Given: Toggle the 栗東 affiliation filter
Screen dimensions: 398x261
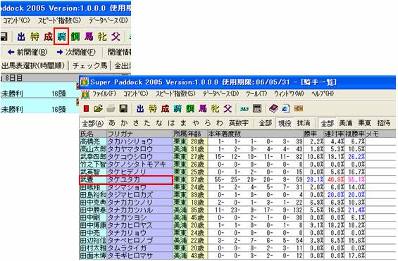Looking at the screenshot, I should (x=364, y=123).
